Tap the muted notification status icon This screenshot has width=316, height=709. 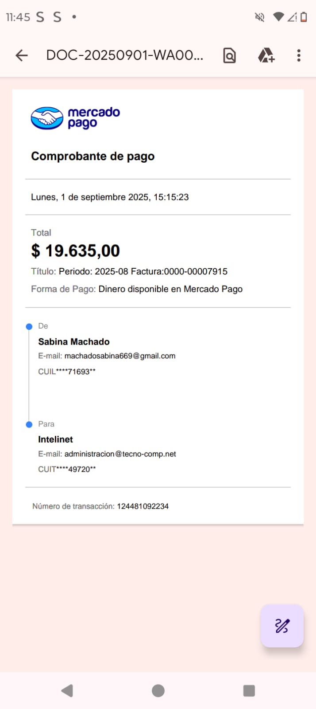coord(260,17)
